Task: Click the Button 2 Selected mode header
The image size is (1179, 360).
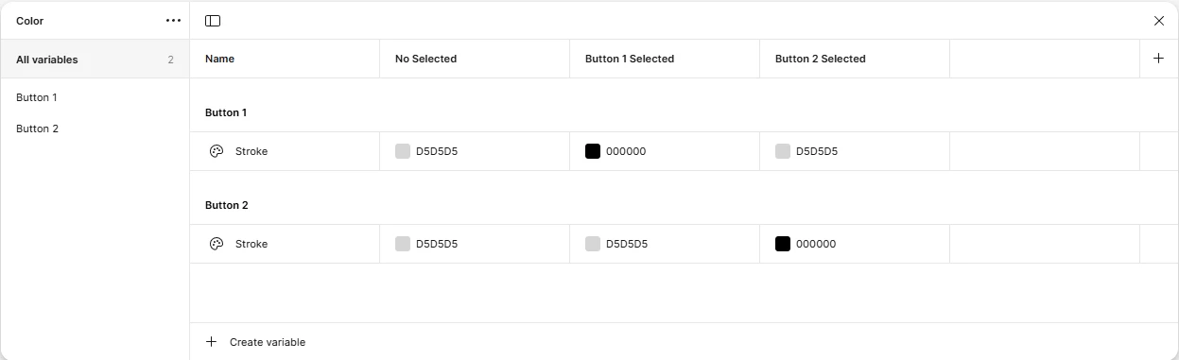Action: pyautogui.click(x=821, y=59)
